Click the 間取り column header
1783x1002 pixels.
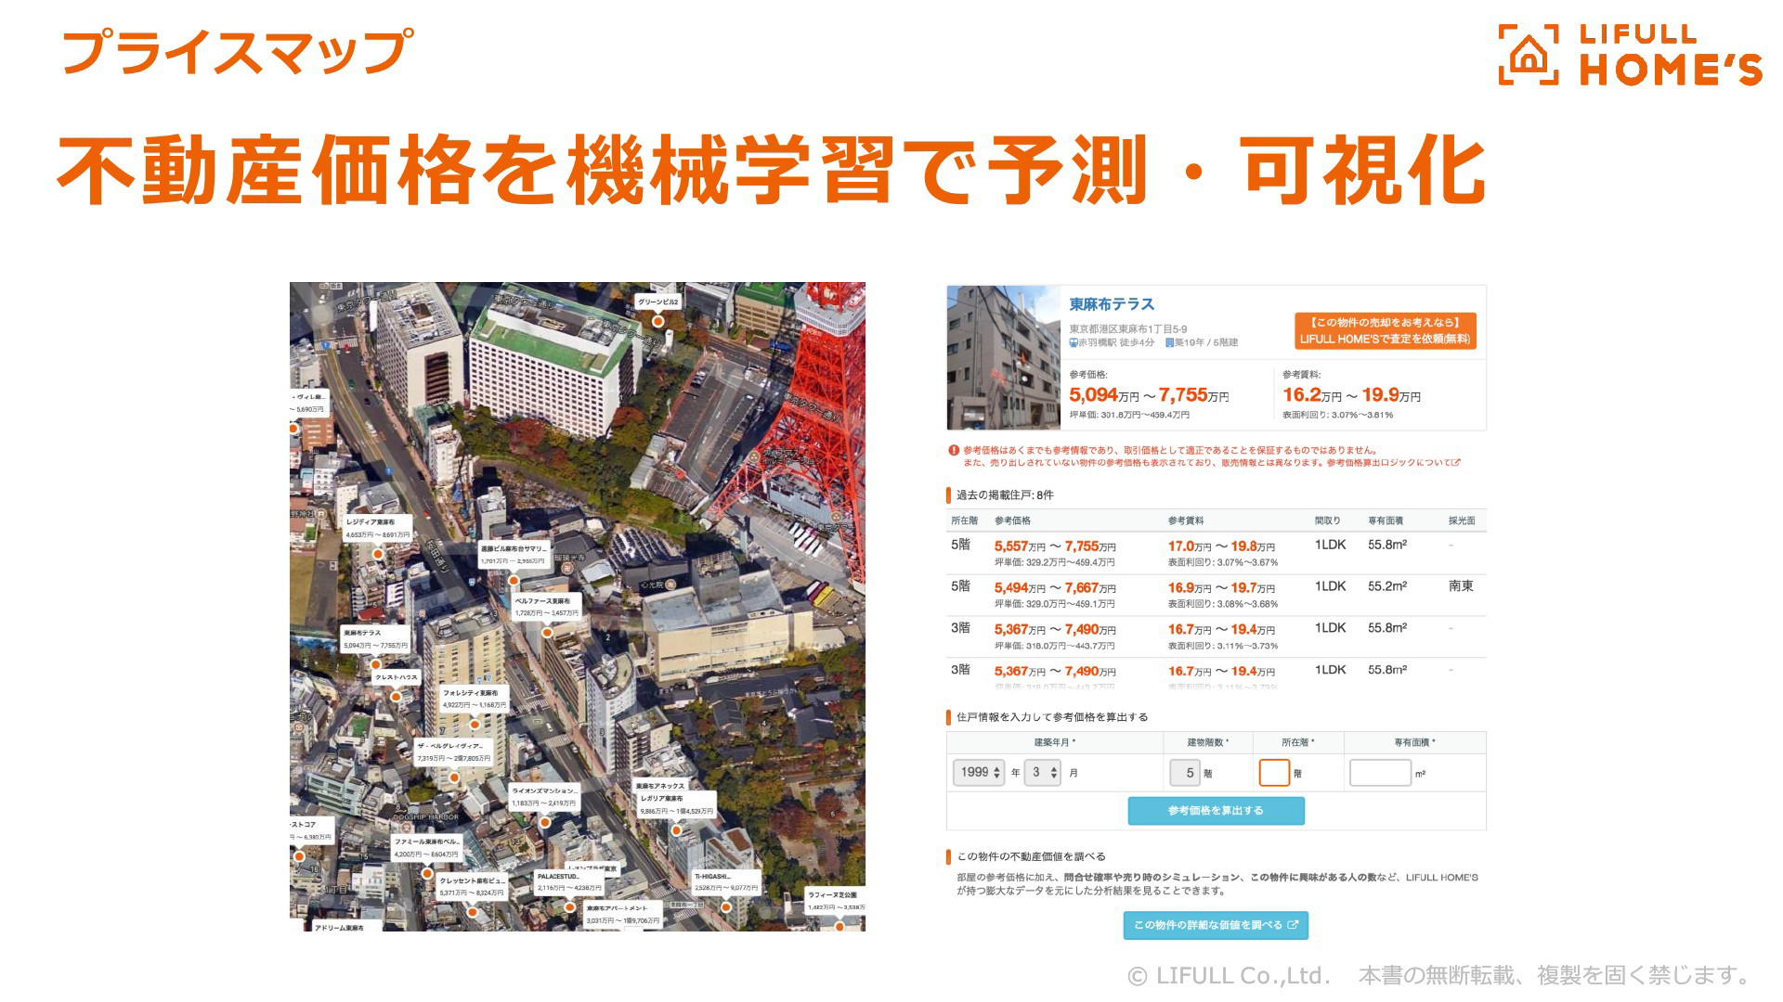coord(1328,520)
